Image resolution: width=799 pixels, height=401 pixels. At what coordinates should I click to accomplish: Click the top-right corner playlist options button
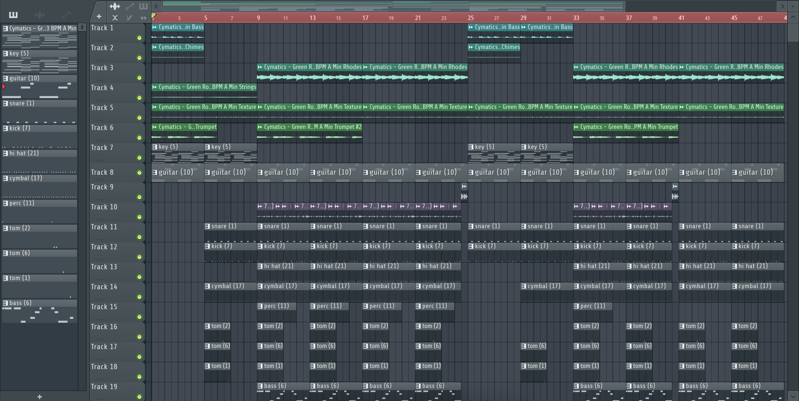pos(793,6)
